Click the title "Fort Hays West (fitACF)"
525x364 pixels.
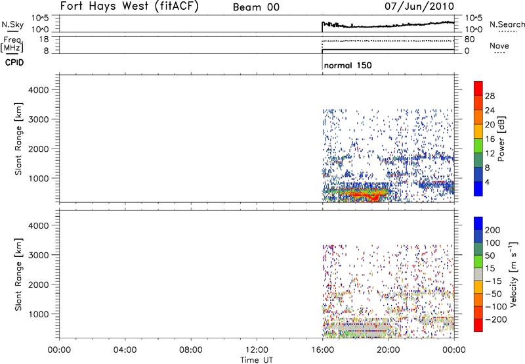pyautogui.click(x=129, y=6)
